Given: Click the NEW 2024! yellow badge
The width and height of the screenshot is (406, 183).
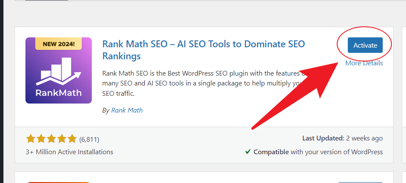Looking at the screenshot, I should 59,43.
